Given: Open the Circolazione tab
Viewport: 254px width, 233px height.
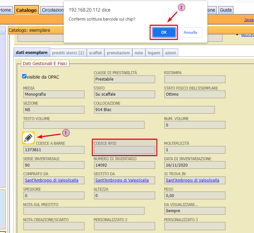Looking at the screenshot, I should [x=53, y=10].
